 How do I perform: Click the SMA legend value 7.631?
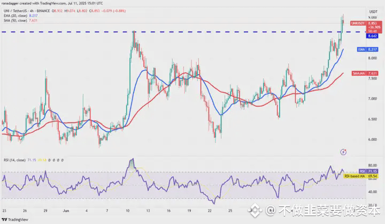tap(33, 21)
